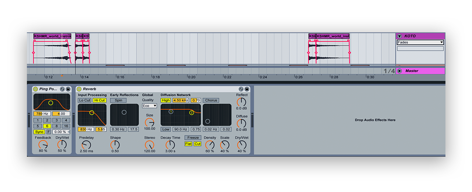Select beat division 3 in Ping Pong Delay
Image resolution: width=472 pixels, height=192 pixels.
[x=56, y=120]
